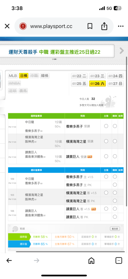Advance banner with right chevron arrow

pyautogui.click(x=122, y=51)
